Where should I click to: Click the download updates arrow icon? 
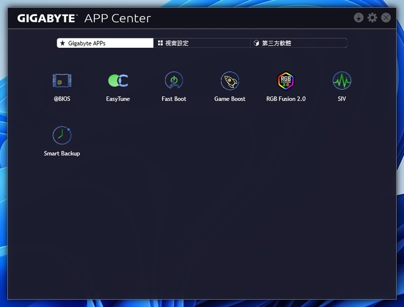358,18
